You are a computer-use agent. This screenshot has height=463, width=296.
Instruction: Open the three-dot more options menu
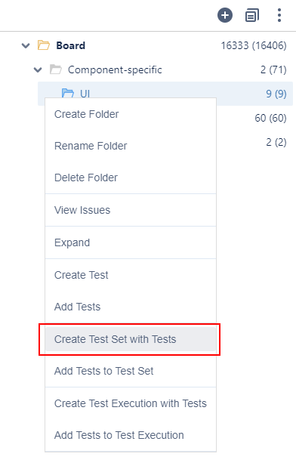pos(279,15)
